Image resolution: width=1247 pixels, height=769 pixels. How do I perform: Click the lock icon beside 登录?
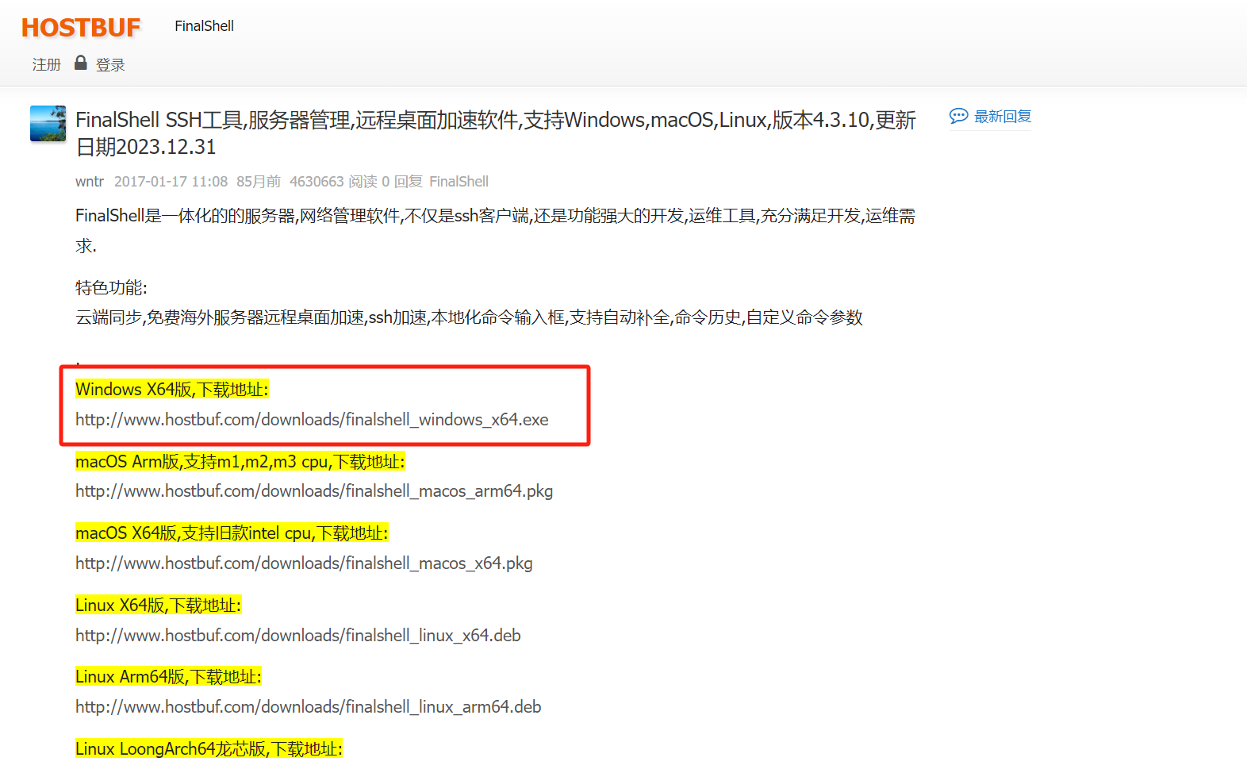tap(80, 63)
